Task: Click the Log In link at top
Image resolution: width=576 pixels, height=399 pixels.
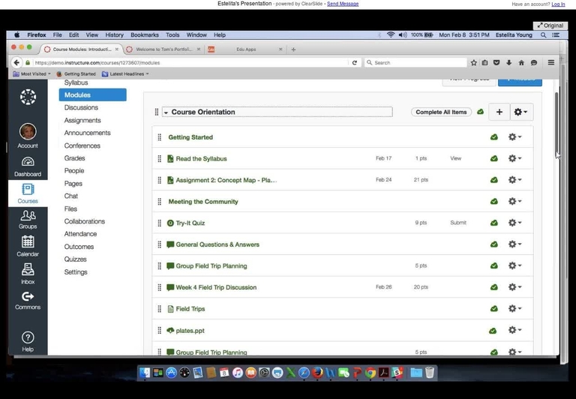Action: point(558,4)
